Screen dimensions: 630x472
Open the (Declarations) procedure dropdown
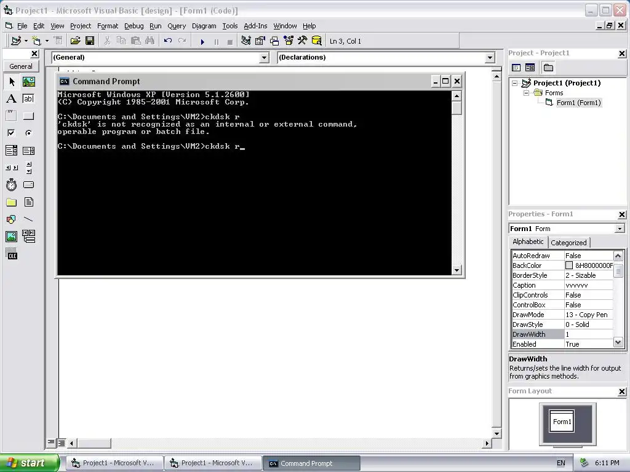(x=490, y=58)
